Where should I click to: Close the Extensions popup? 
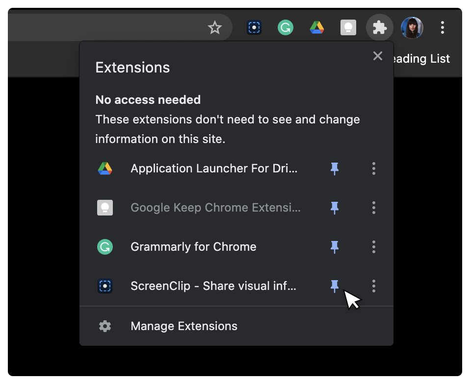377,56
